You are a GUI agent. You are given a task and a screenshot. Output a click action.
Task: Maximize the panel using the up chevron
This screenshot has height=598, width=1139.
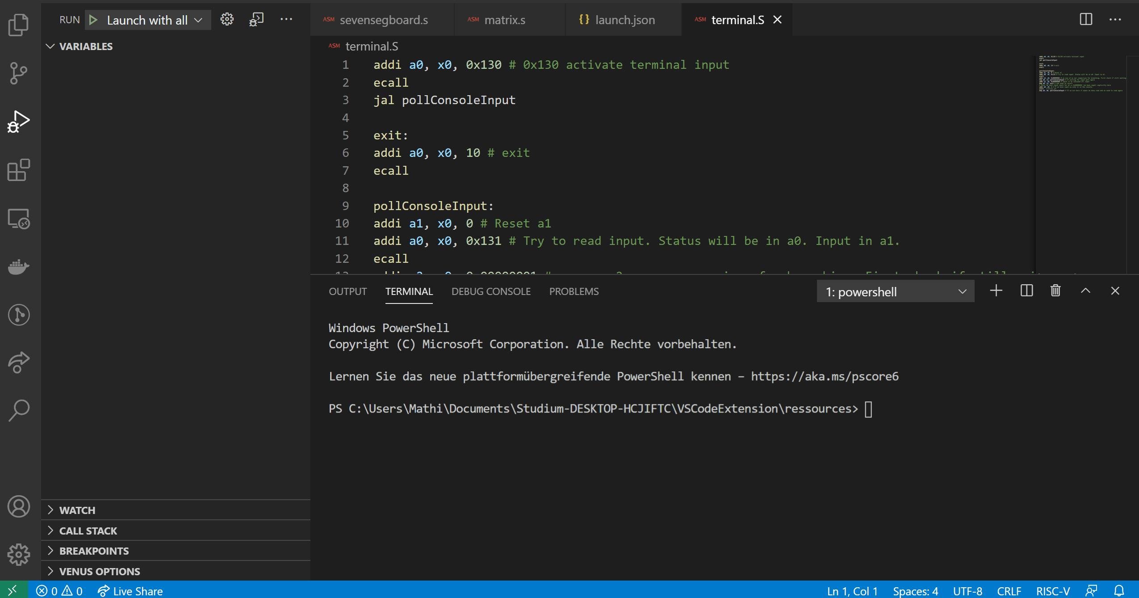1085,291
